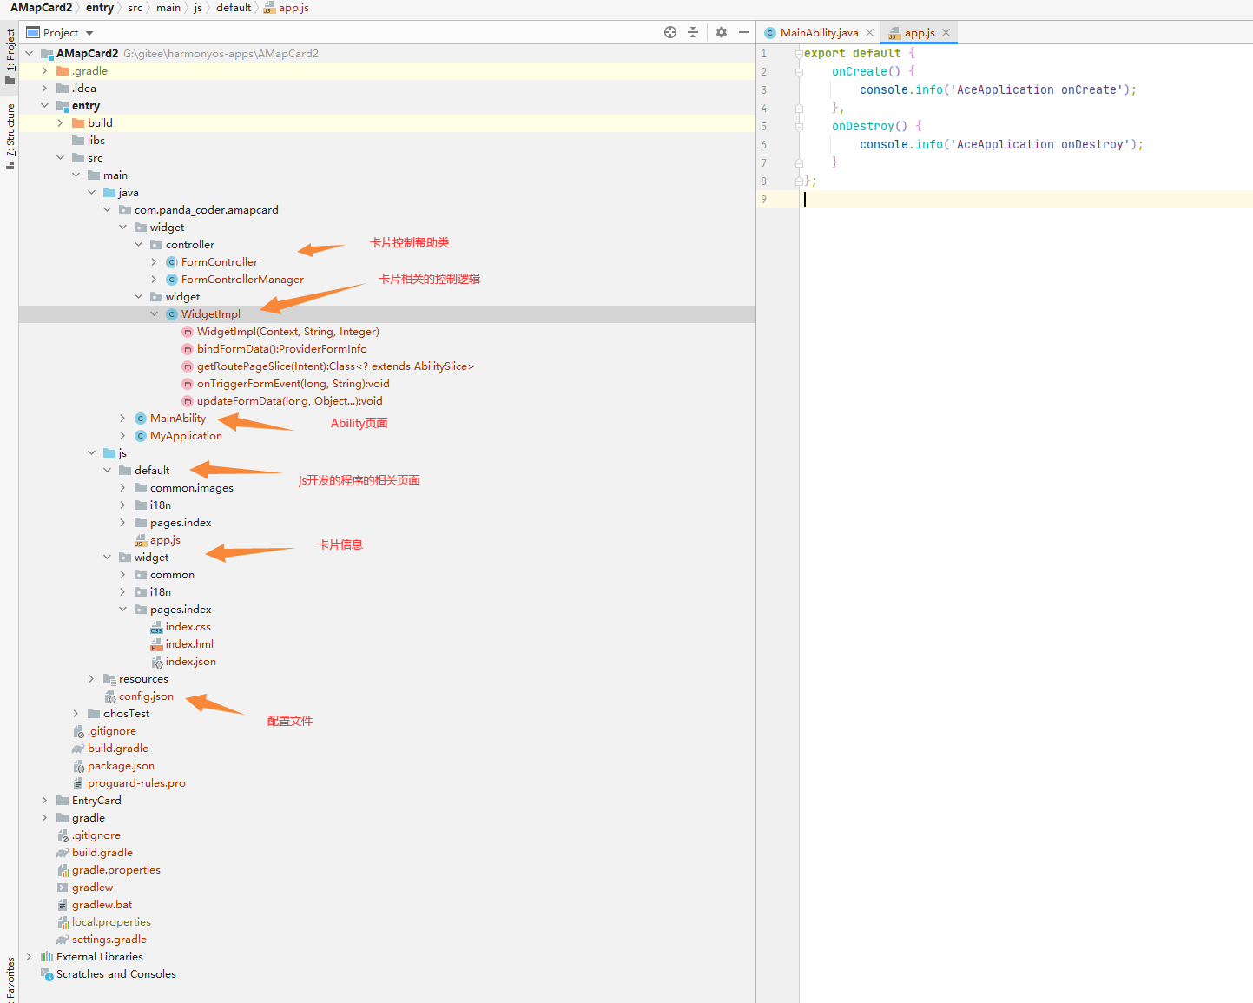This screenshot has height=1003, width=1253.
Task: Close the app.js tab
Action: (946, 32)
